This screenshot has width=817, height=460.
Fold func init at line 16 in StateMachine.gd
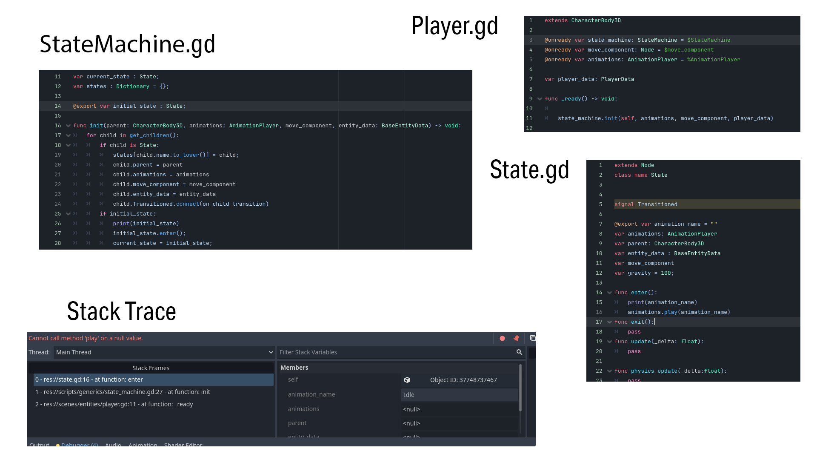[x=68, y=126]
